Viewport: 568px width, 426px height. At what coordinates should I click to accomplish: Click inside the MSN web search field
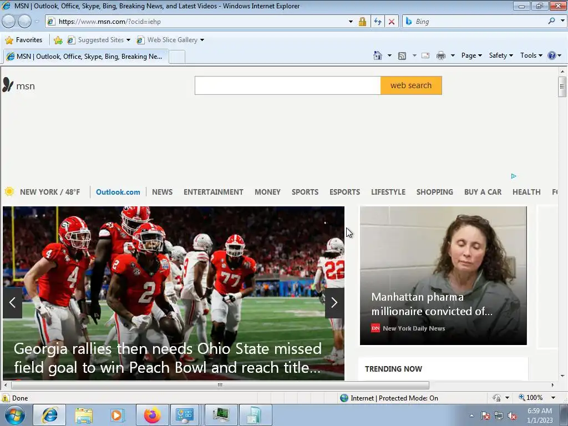(x=288, y=85)
